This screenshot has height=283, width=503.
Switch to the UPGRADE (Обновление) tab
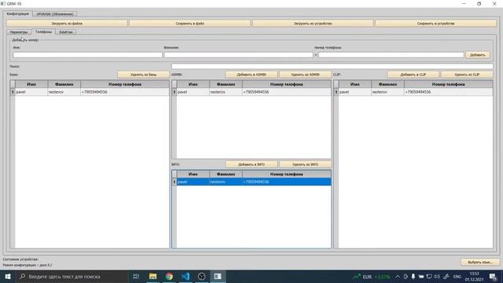point(55,14)
